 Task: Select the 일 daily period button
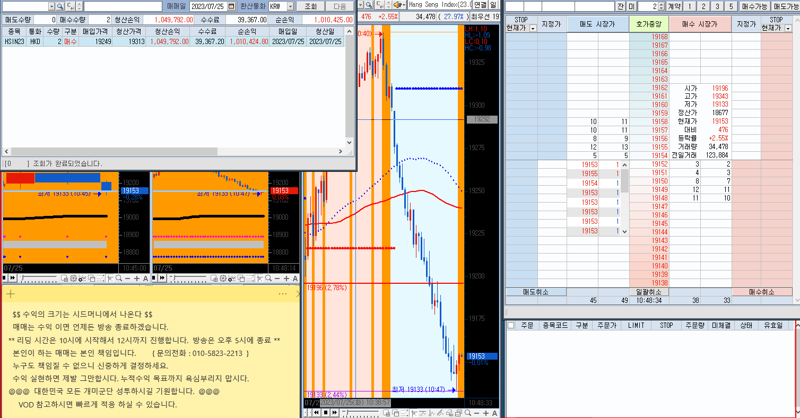(x=493, y=5)
